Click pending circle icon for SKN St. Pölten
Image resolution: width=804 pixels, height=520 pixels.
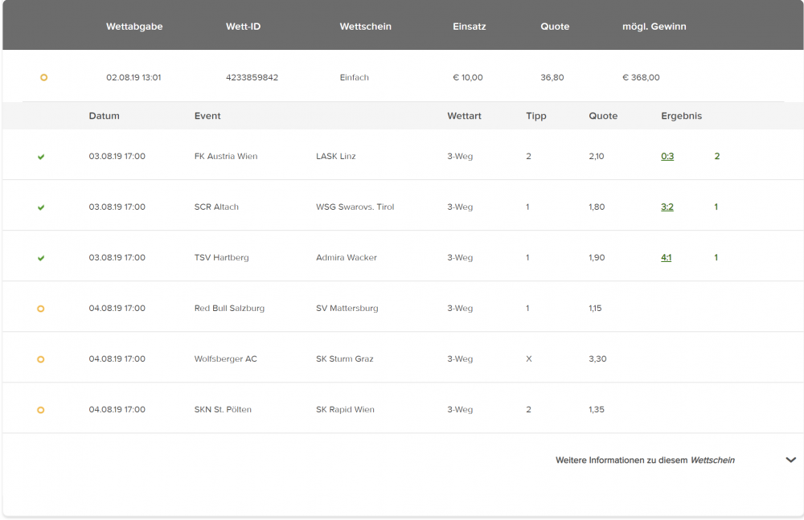coord(41,410)
